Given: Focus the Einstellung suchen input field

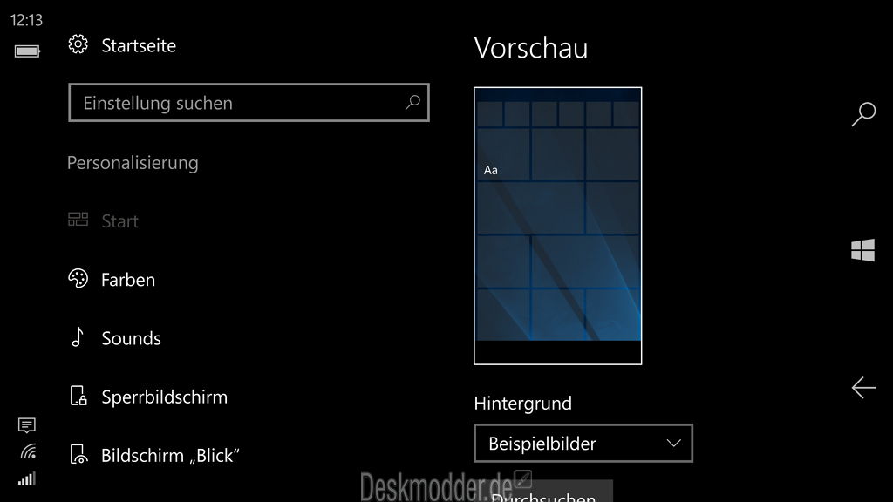Looking at the screenshot, I should point(235,103).
